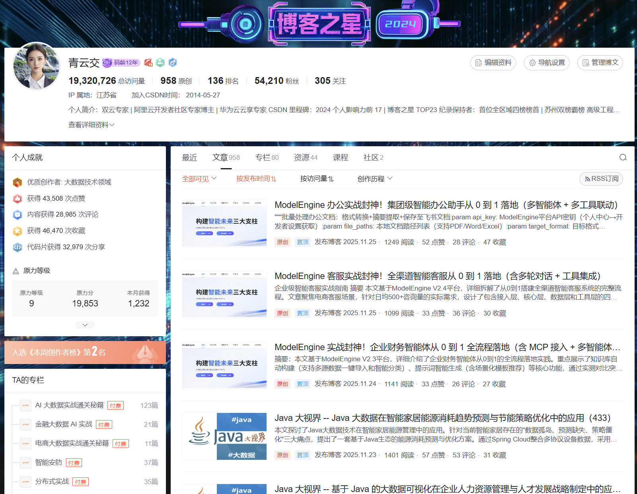Click 54,210 粉丝 count
The image size is (637, 494).
[x=277, y=81]
